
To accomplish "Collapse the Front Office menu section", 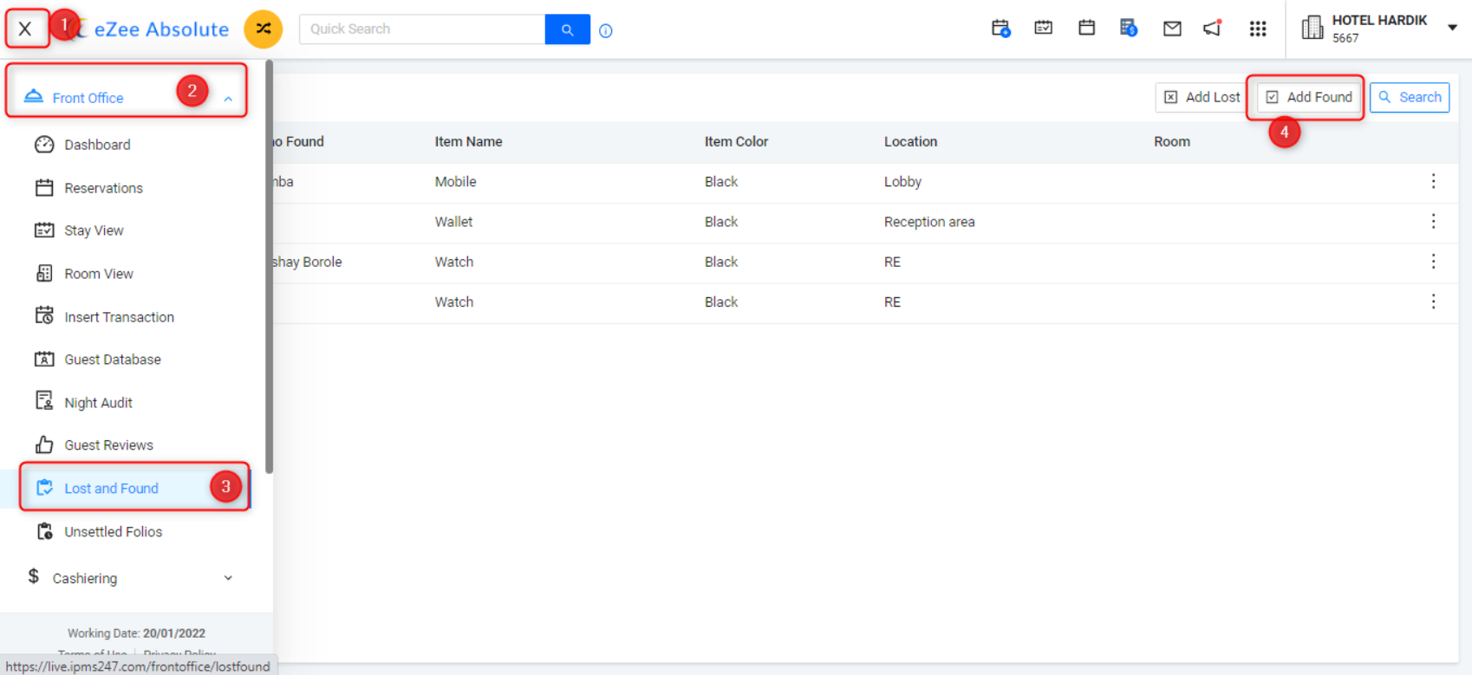I will [x=228, y=99].
